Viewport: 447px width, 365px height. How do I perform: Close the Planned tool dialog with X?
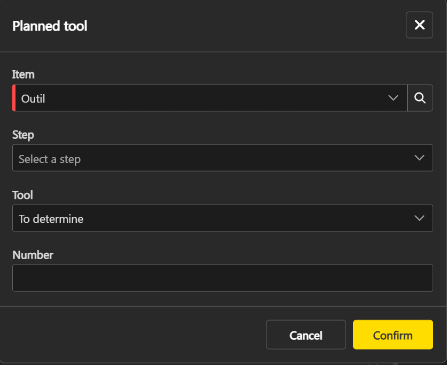point(419,25)
